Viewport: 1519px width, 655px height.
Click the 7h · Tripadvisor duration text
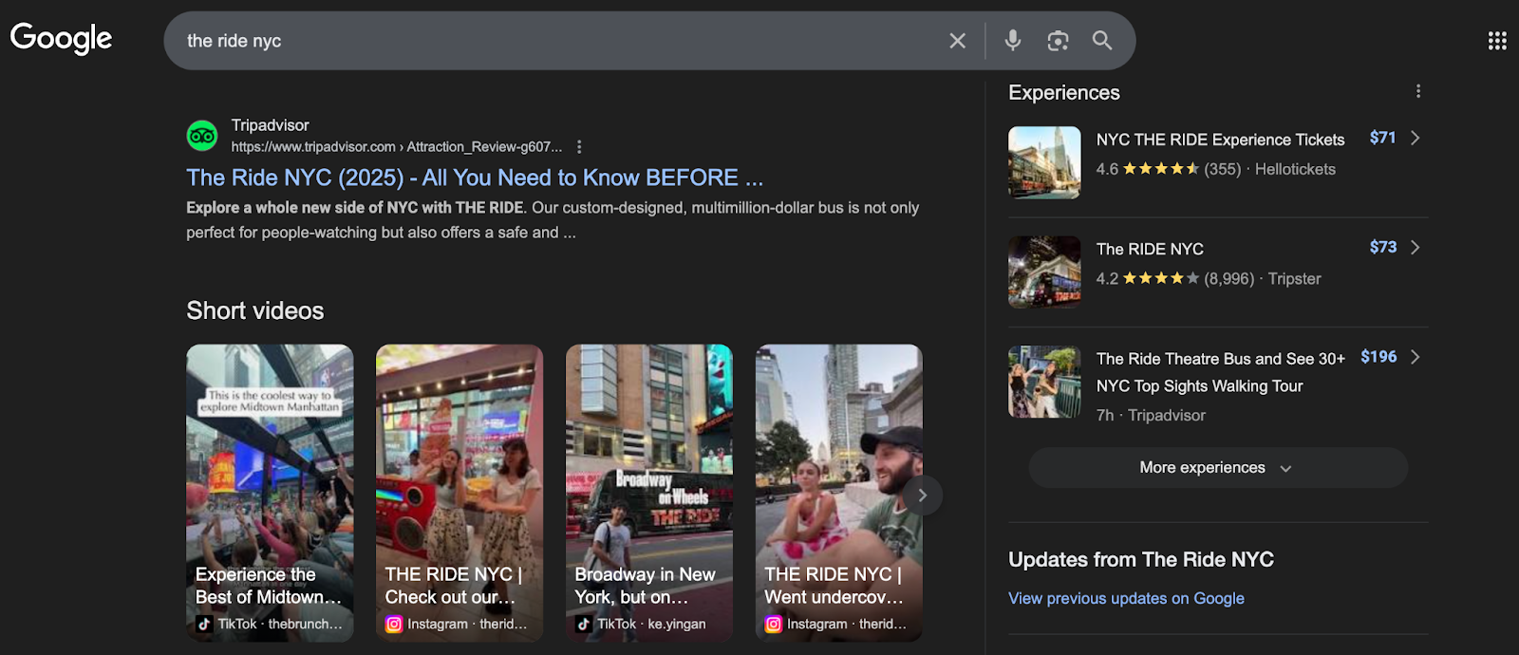(1151, 415)
